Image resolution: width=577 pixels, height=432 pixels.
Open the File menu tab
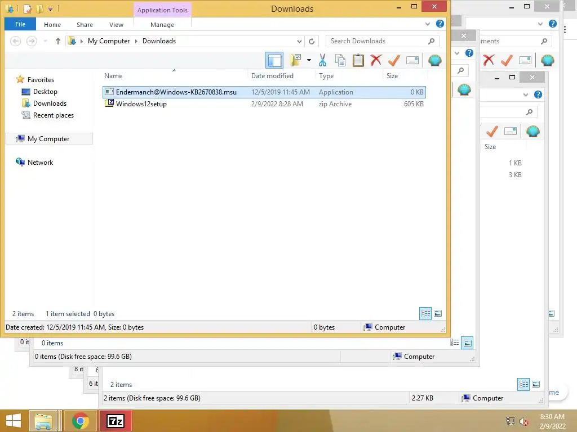pyautogui.click(x=20, y=24)
